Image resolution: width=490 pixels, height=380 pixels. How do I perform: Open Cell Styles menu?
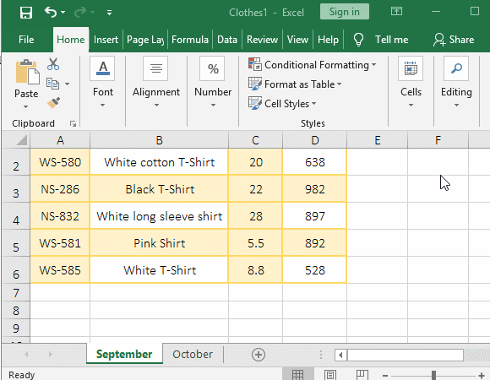click(282, 103)
